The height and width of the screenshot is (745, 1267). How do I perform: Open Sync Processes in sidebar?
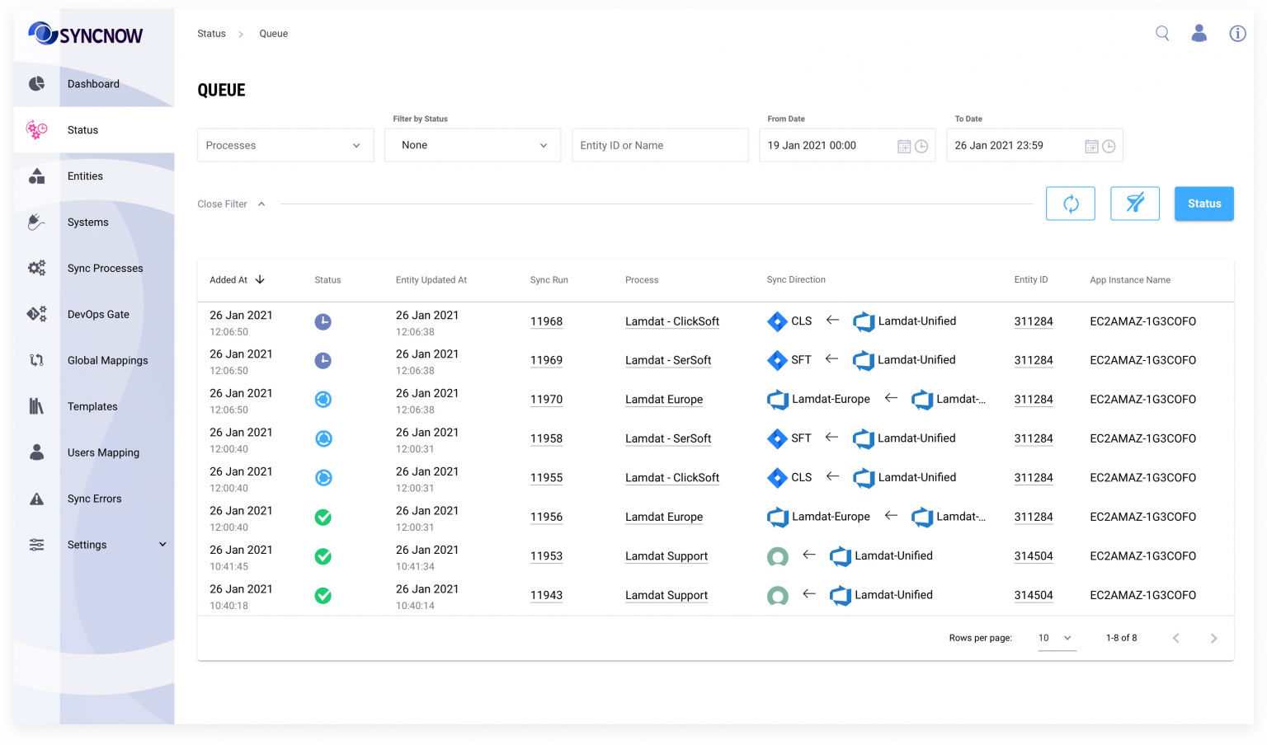(94, 269)
